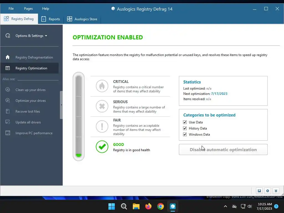
Task: Select Registry Optimization in sidebar
Action: coord(29,68)
